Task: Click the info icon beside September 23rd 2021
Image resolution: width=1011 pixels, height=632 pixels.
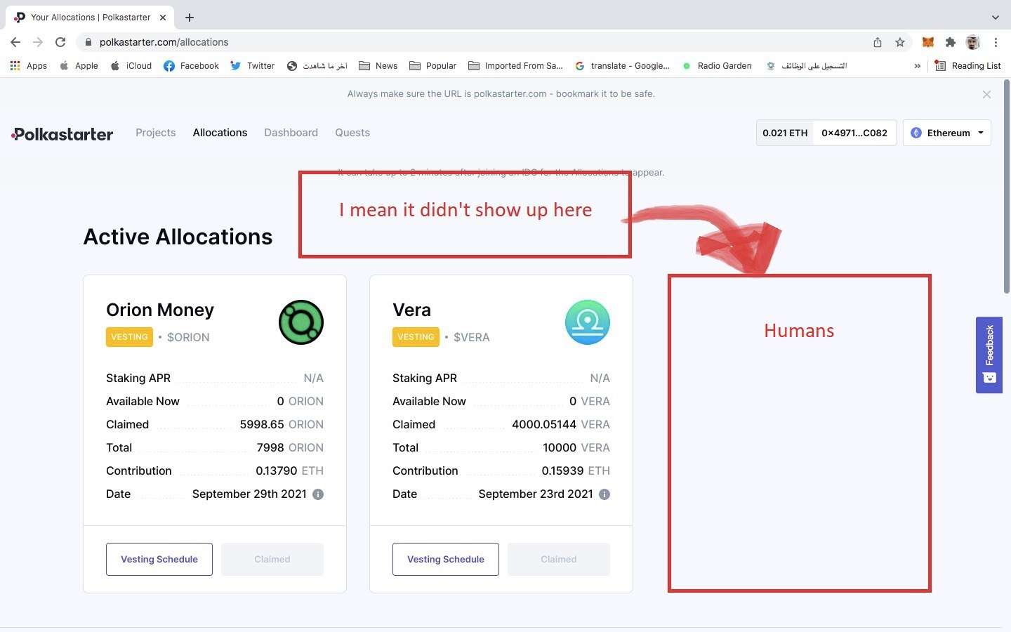Action: point(604,494)
